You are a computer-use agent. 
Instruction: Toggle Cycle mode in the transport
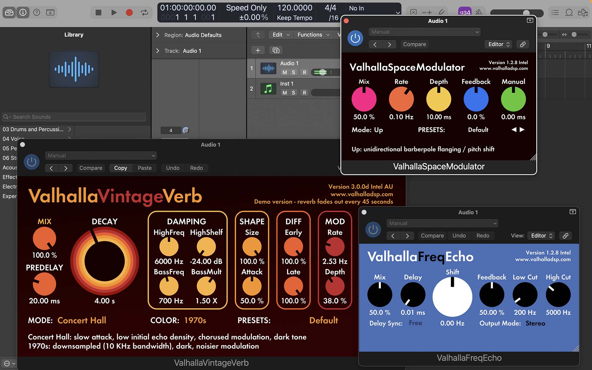(144, 12)
